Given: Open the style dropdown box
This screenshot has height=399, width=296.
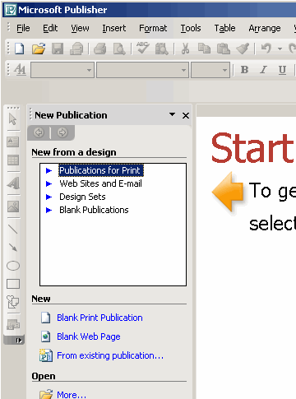Looking at the screenshot, I should (x=62, y=70).
